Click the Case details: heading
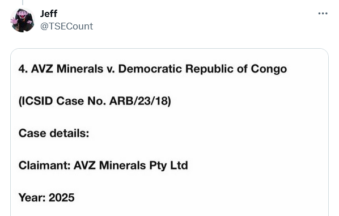 [x=54, y=133]
